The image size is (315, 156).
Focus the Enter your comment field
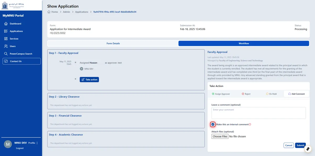[259, 113]
